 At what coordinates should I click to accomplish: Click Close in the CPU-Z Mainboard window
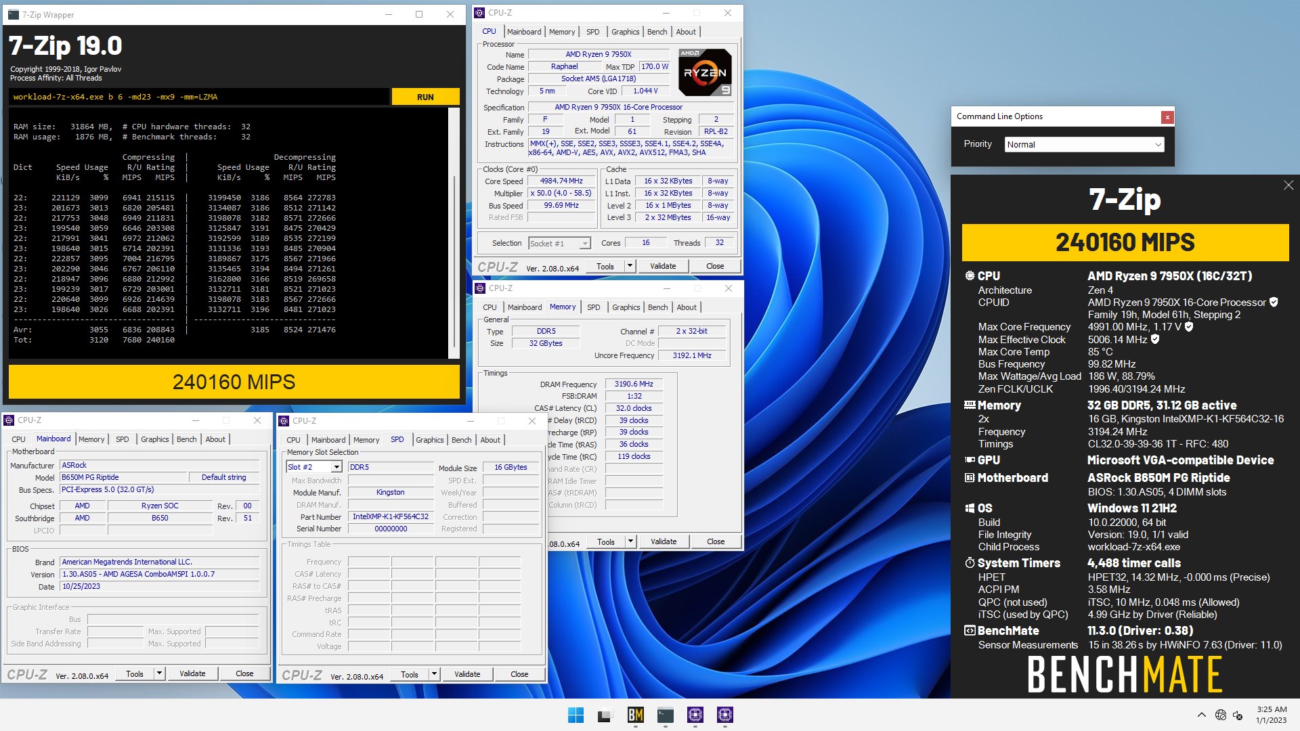coord(244,673)
